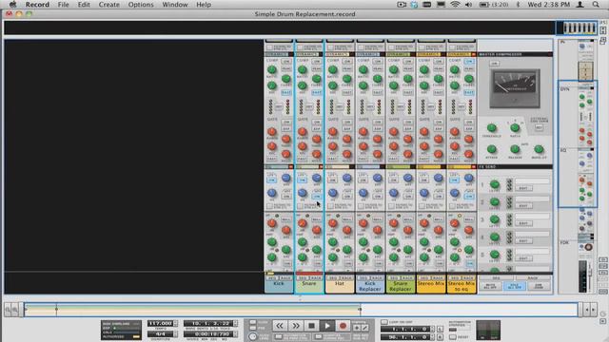
Task: Select the Snare Replacer channel name strip
Action: point(401,287)
